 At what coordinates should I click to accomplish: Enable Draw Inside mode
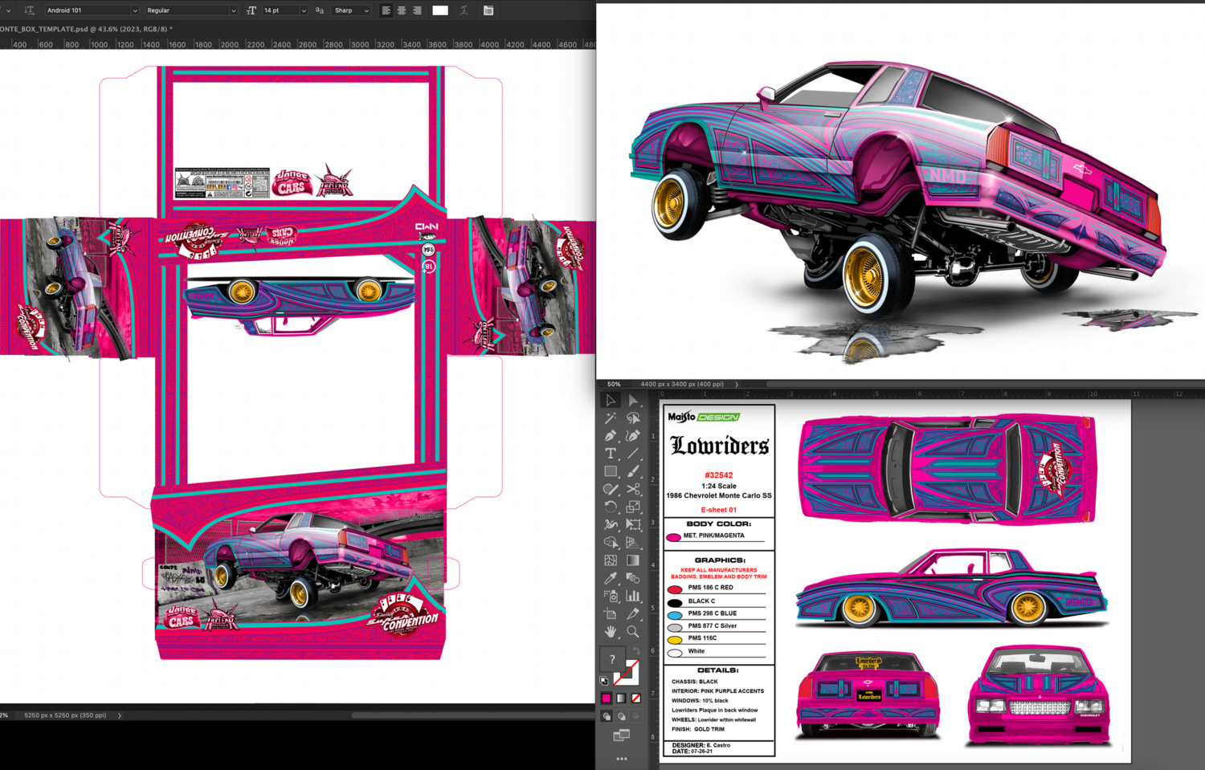point(636,716)
